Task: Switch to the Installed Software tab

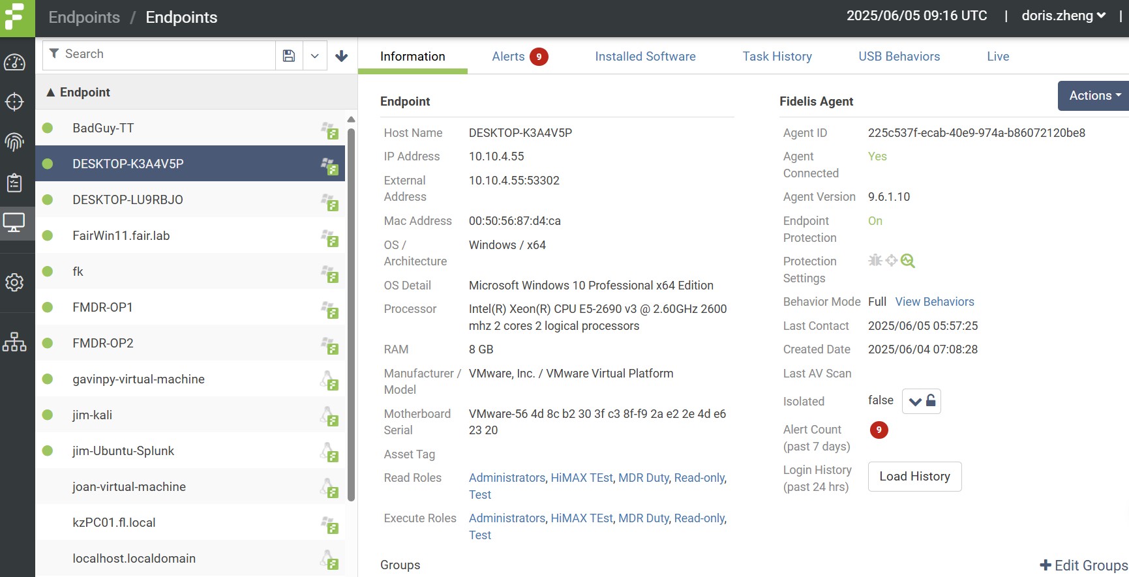Action: coord(645,57)
